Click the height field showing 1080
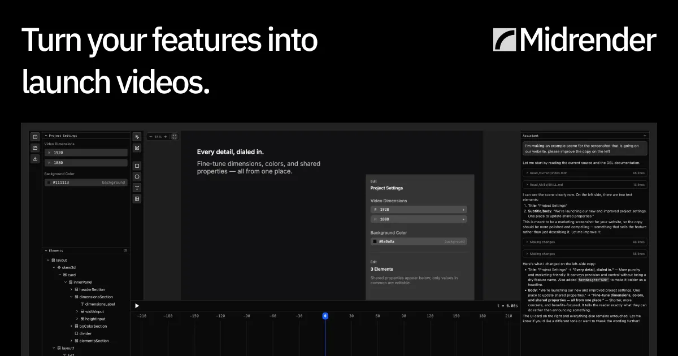This screenshot has height=356, width=678. [x=86, y=163]
